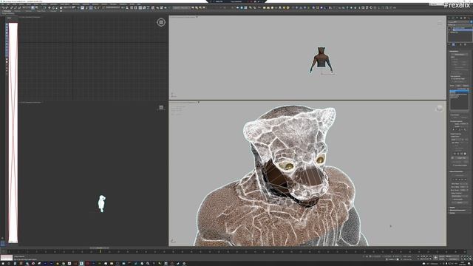The width and height of the screenshot is (473, 266).
Task: Open the Reference Coordinate System dropdown
Action: tap(67, 7)
